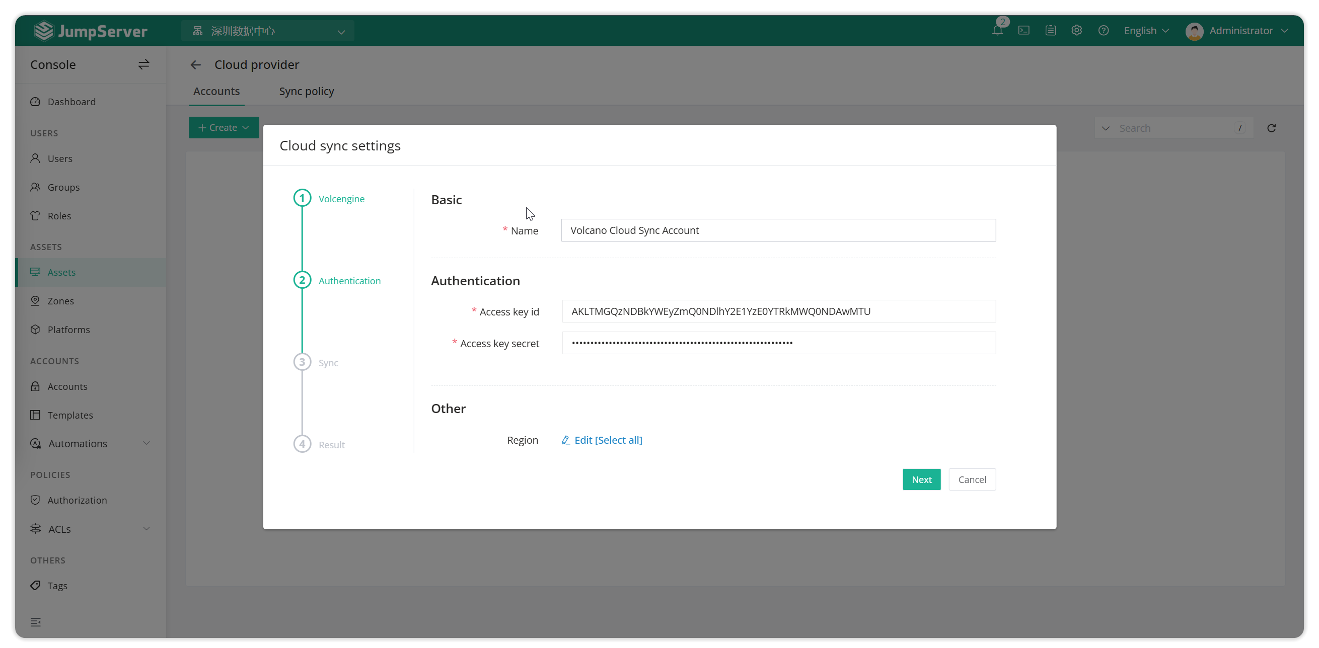
Task: Click the Templates layout icon
Action: pyautogui.click(x=35, y=415)
